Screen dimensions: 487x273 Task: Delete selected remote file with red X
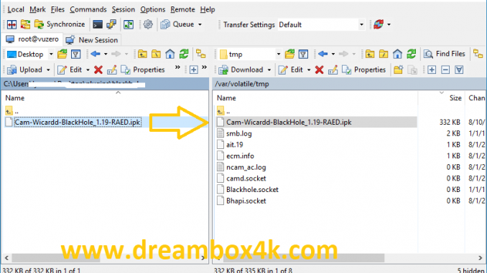click(319, 70)
